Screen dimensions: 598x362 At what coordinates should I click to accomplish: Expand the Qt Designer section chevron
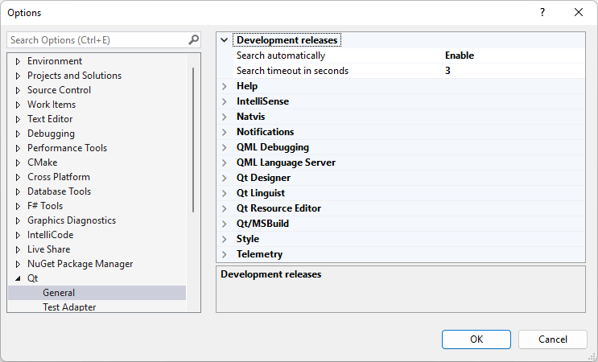pos(225,178)
